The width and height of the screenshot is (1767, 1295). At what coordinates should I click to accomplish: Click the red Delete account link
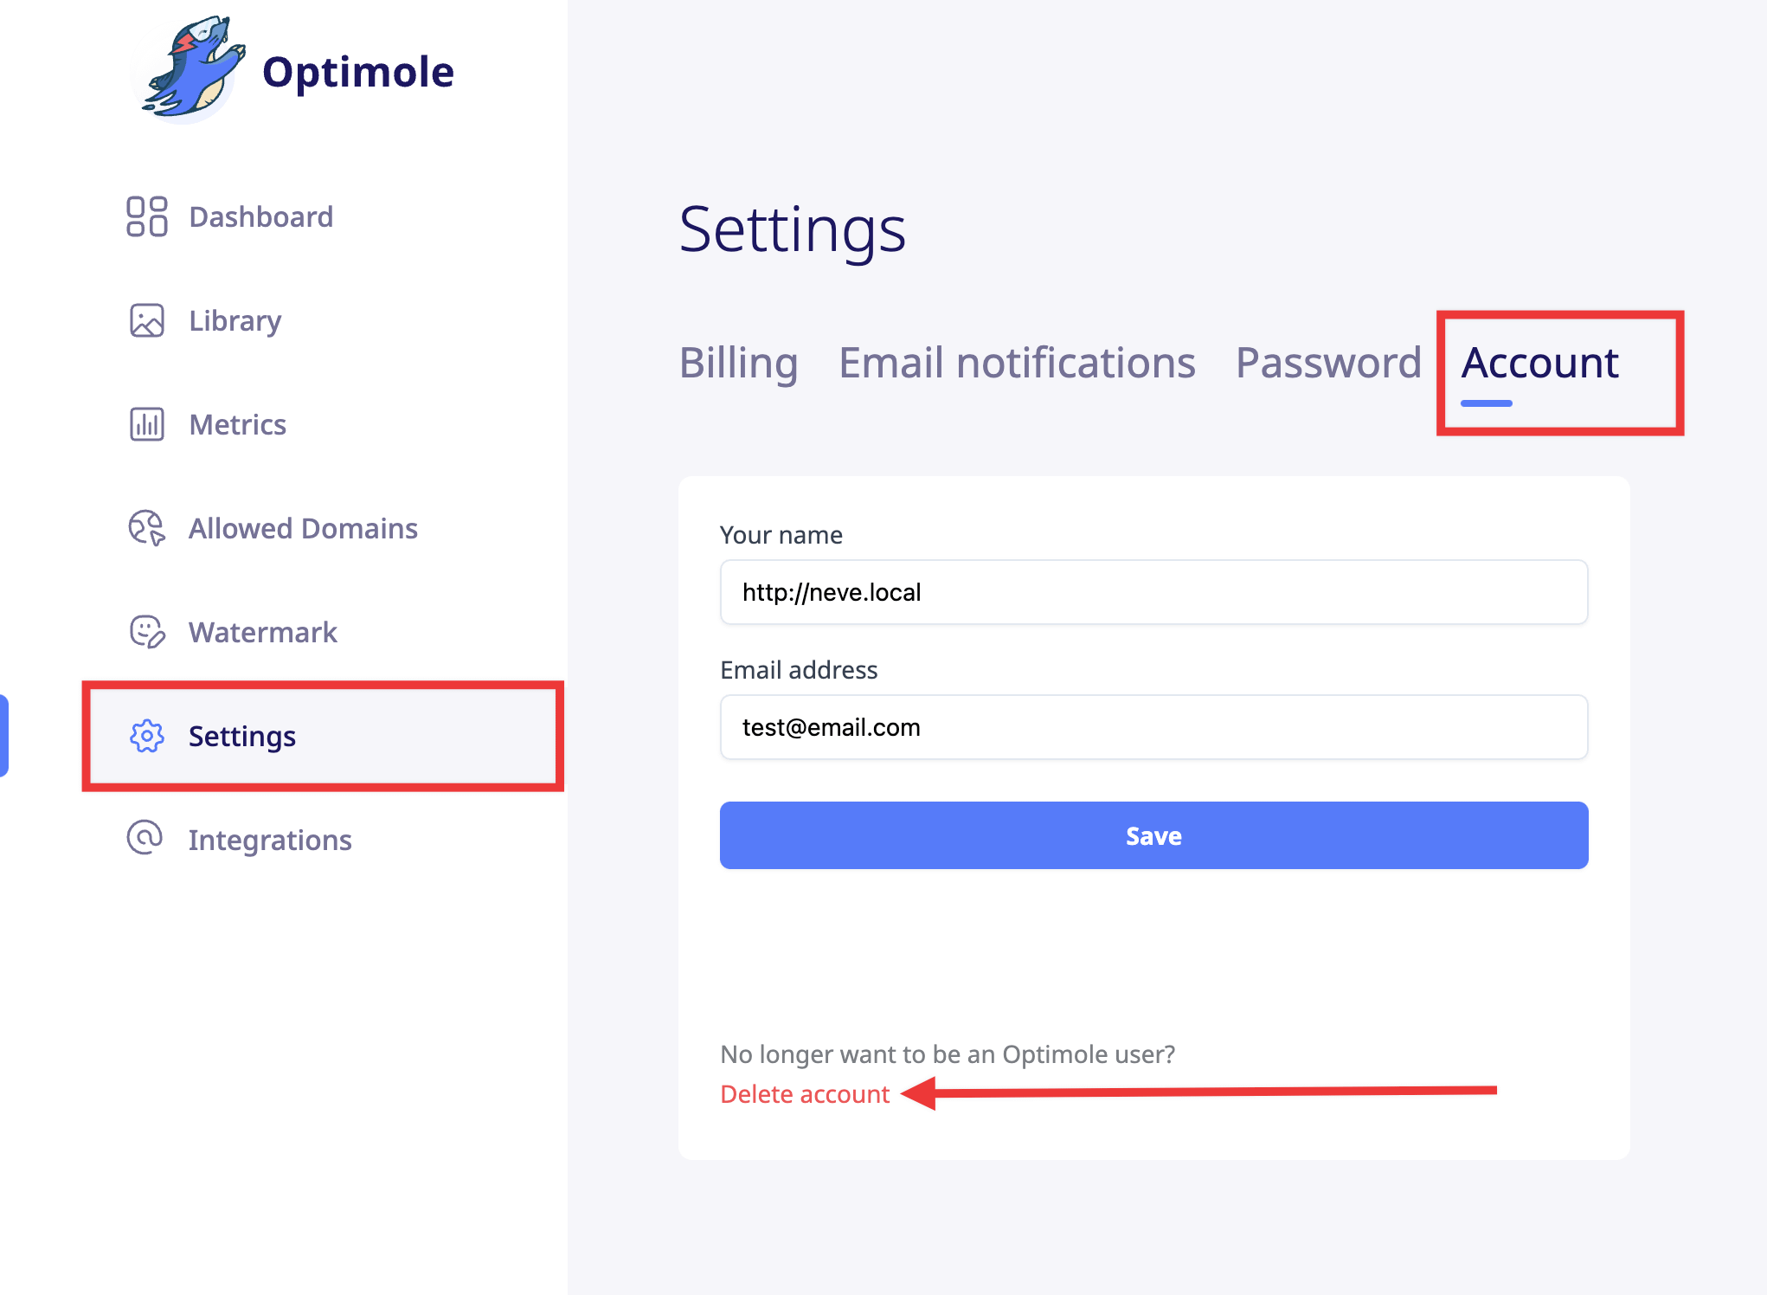click(805, 1094)
